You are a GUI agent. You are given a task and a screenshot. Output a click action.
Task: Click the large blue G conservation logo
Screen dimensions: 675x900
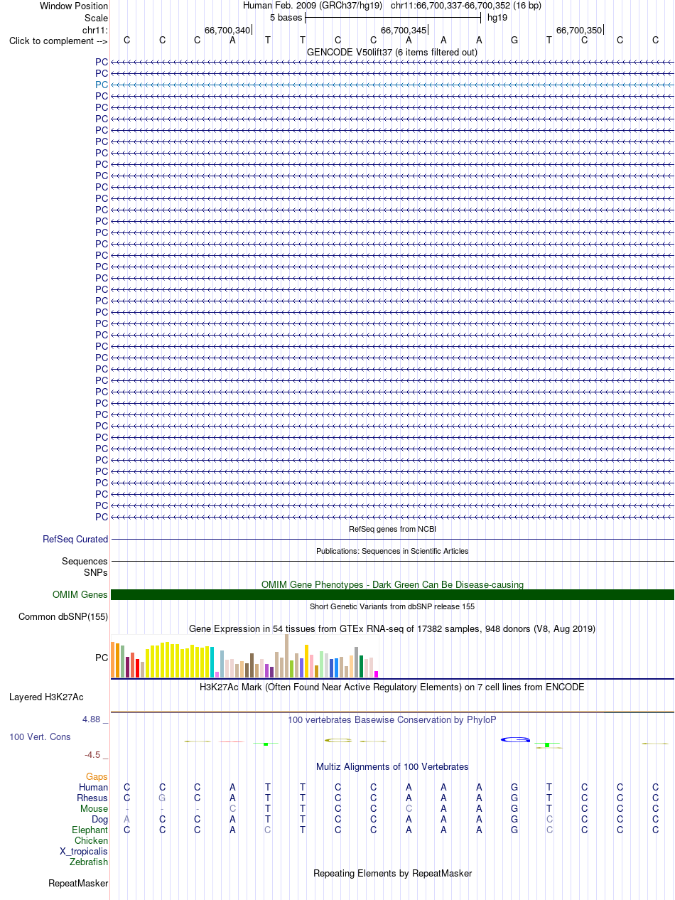pyautogui.click(x=515, y=740)
